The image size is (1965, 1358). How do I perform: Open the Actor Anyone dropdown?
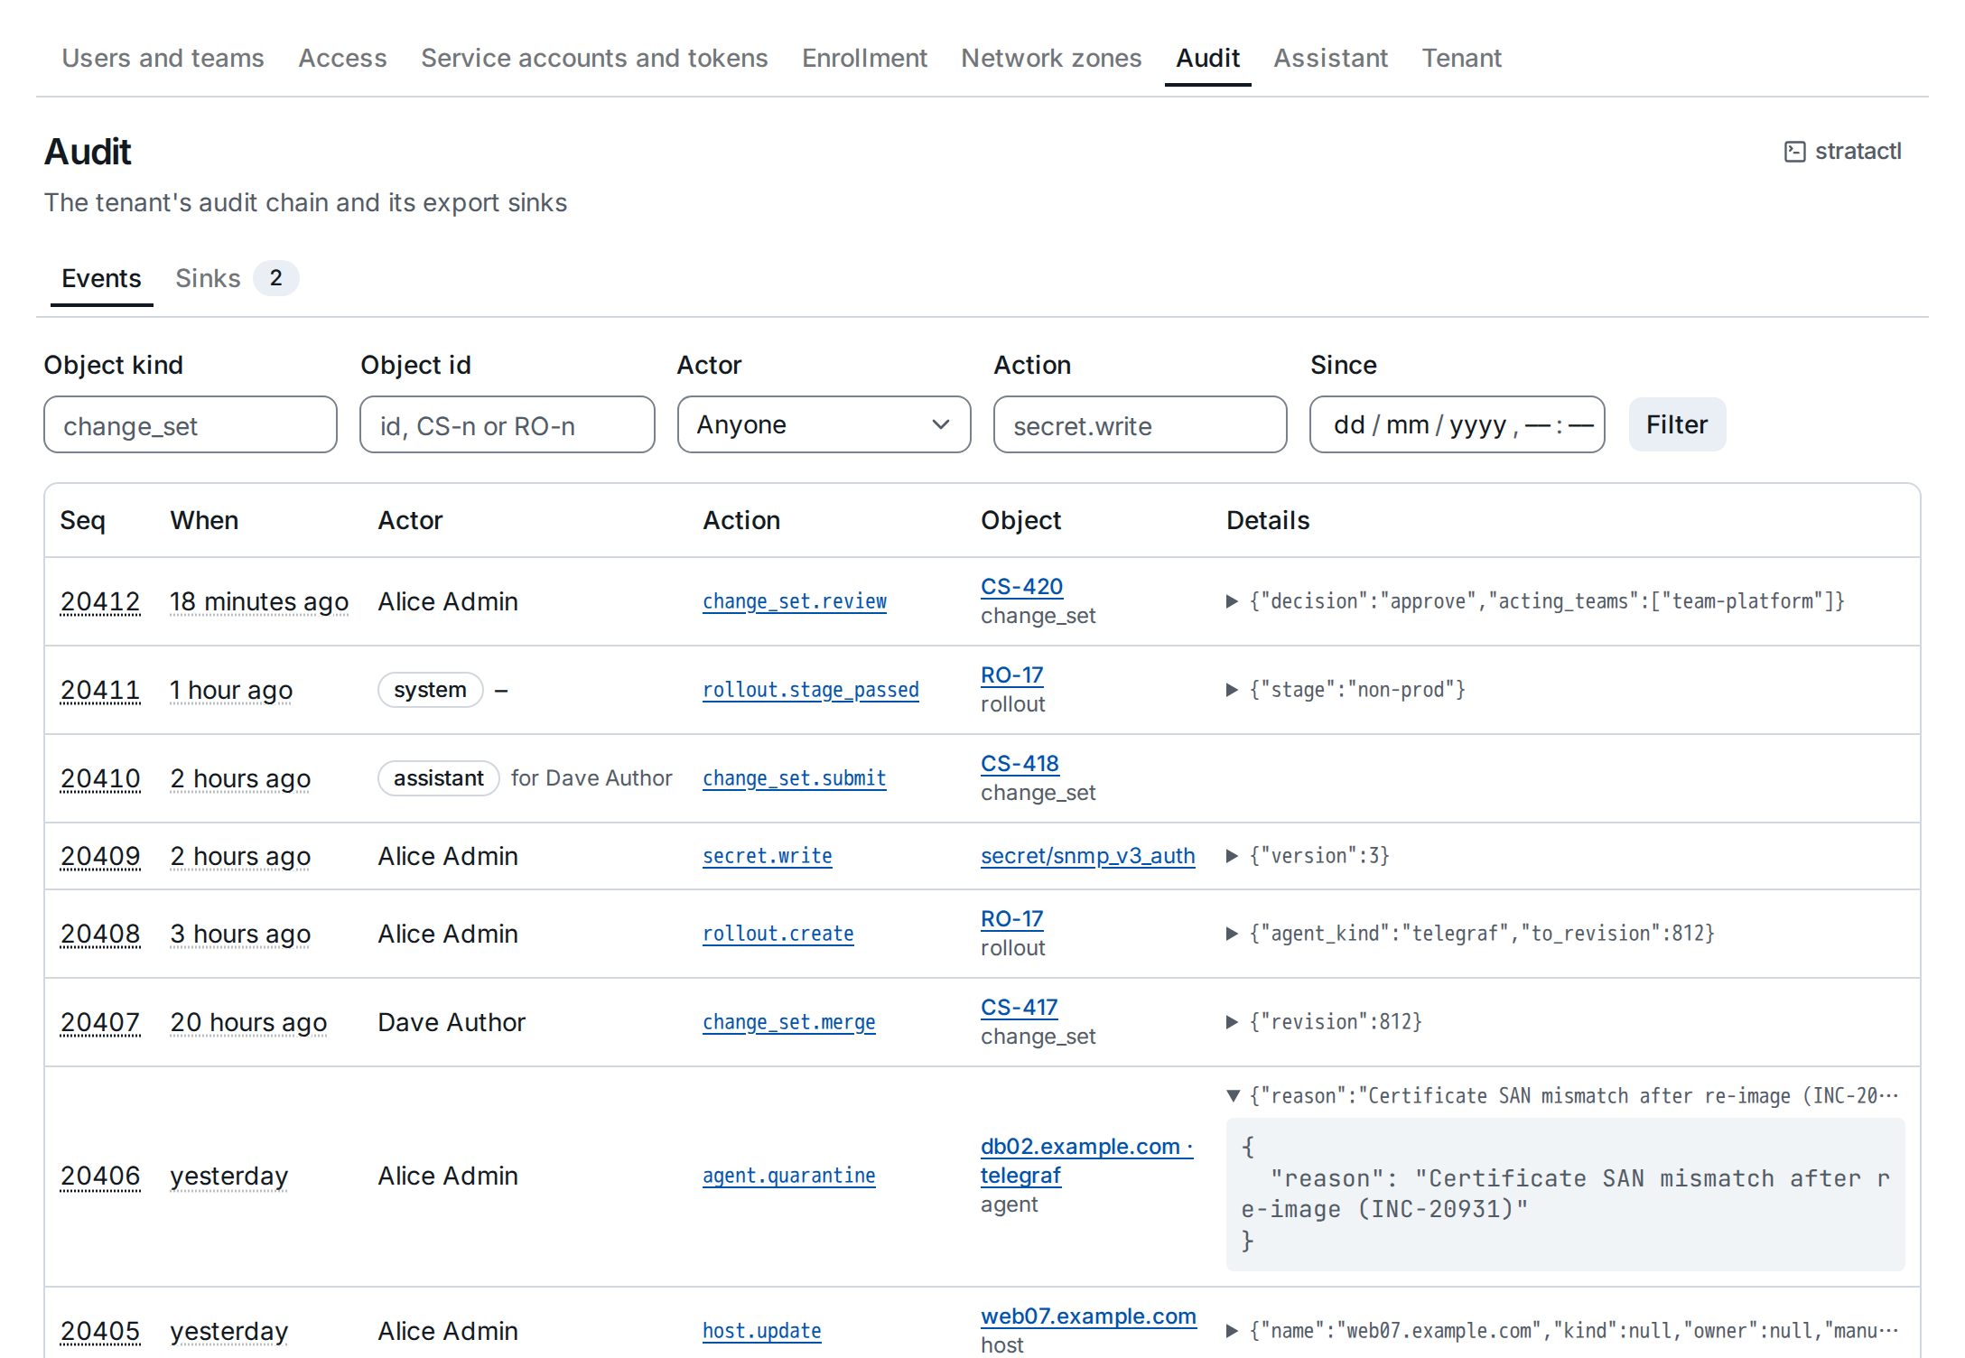[x=824, y=424]
